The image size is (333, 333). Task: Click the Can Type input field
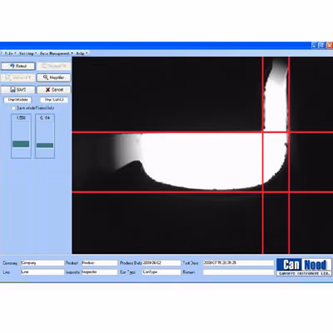click(x=162, y=272)
